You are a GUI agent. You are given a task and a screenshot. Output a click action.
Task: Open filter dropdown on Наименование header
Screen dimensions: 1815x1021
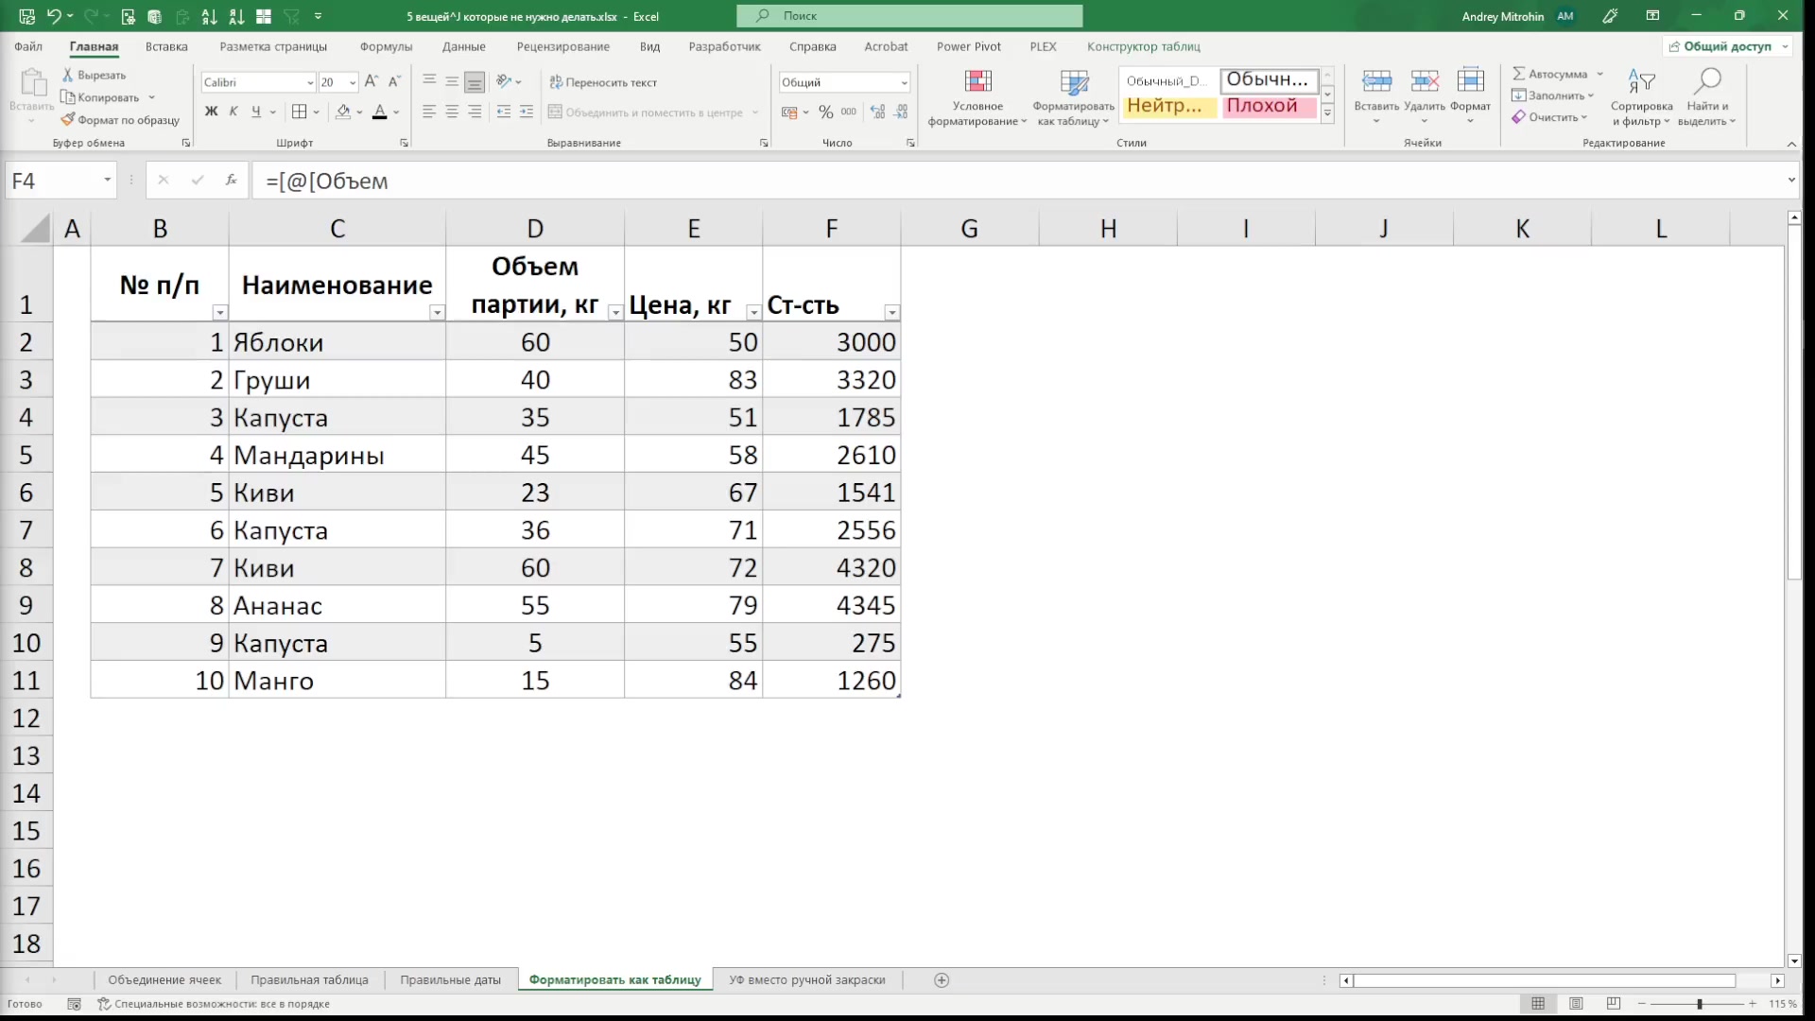[x=437, y=312]
